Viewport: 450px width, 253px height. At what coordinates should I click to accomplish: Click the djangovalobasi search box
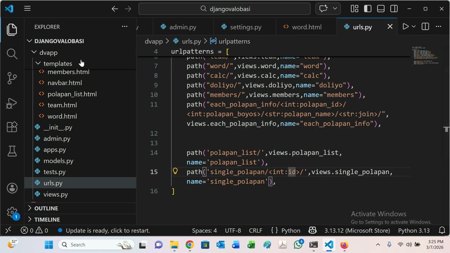click(225, 9)
